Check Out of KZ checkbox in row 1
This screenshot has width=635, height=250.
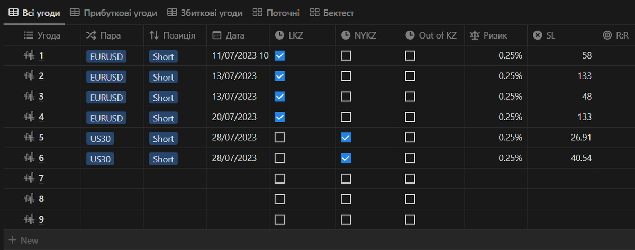[410, 55]
